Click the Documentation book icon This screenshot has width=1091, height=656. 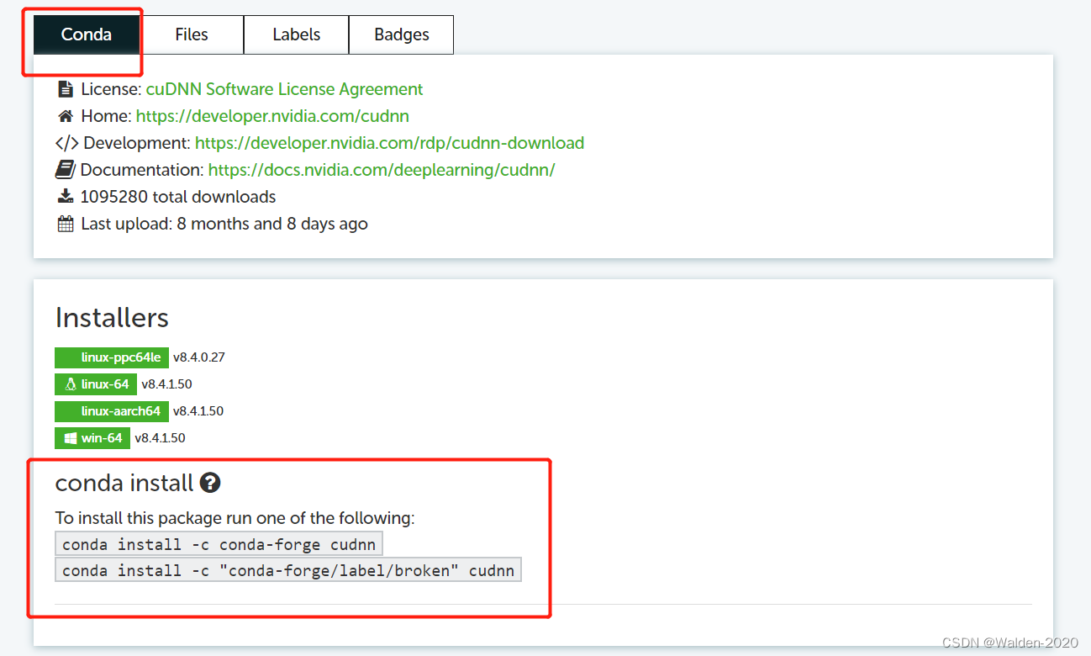[x=66, y=170]
